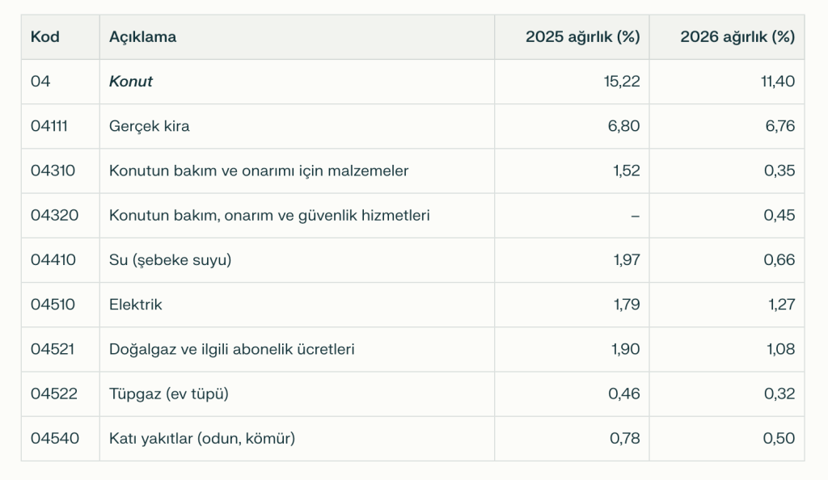Click the Kod column header
Viewport: 828px width, 480px height.
[45, 37]
